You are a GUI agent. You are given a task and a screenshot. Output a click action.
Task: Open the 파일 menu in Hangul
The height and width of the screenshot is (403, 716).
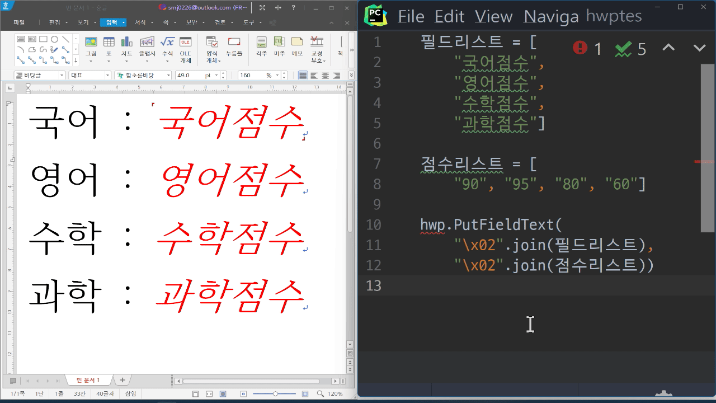click(19, 23)
